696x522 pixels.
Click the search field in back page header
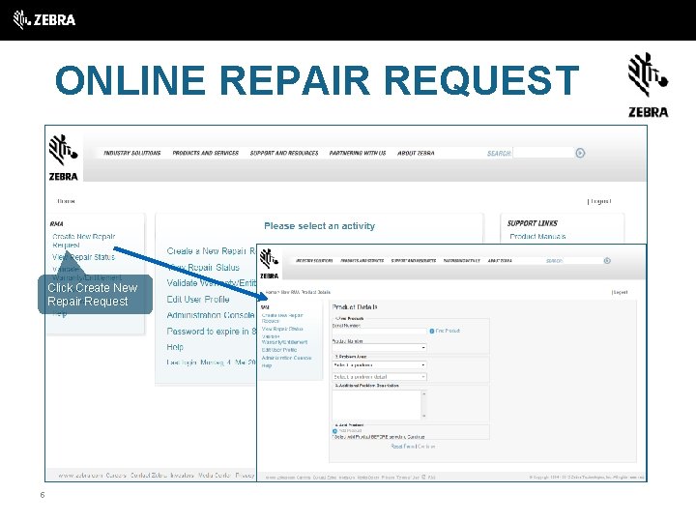pyautogui.click(x=543, y=153)
